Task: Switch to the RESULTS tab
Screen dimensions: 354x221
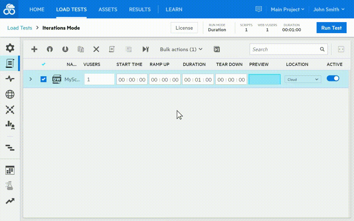Action: (140, 9)
